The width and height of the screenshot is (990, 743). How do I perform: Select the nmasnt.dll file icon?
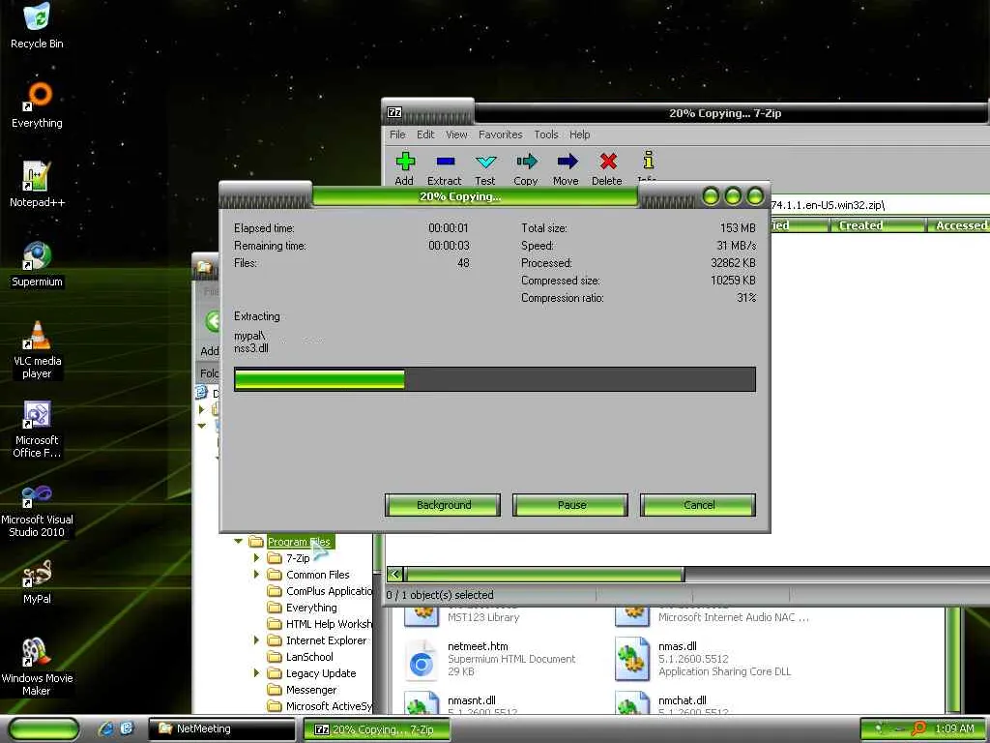coord(421,702)
